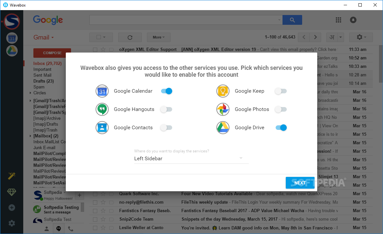Click the blue Gmail search button
Image resolution: width=383 pixels, height=234 pixels.
click(x=292, y=20)
